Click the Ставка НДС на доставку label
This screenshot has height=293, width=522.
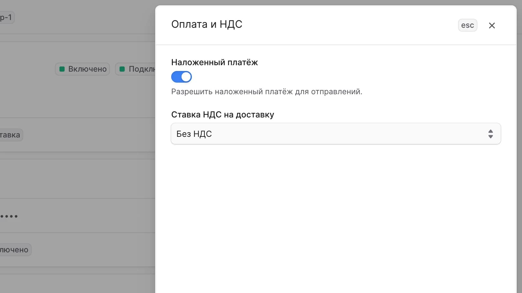(223, 115)
